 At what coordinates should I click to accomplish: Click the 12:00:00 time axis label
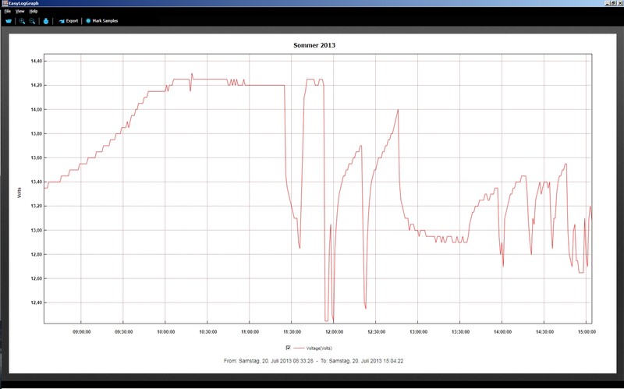coord(334,331)
